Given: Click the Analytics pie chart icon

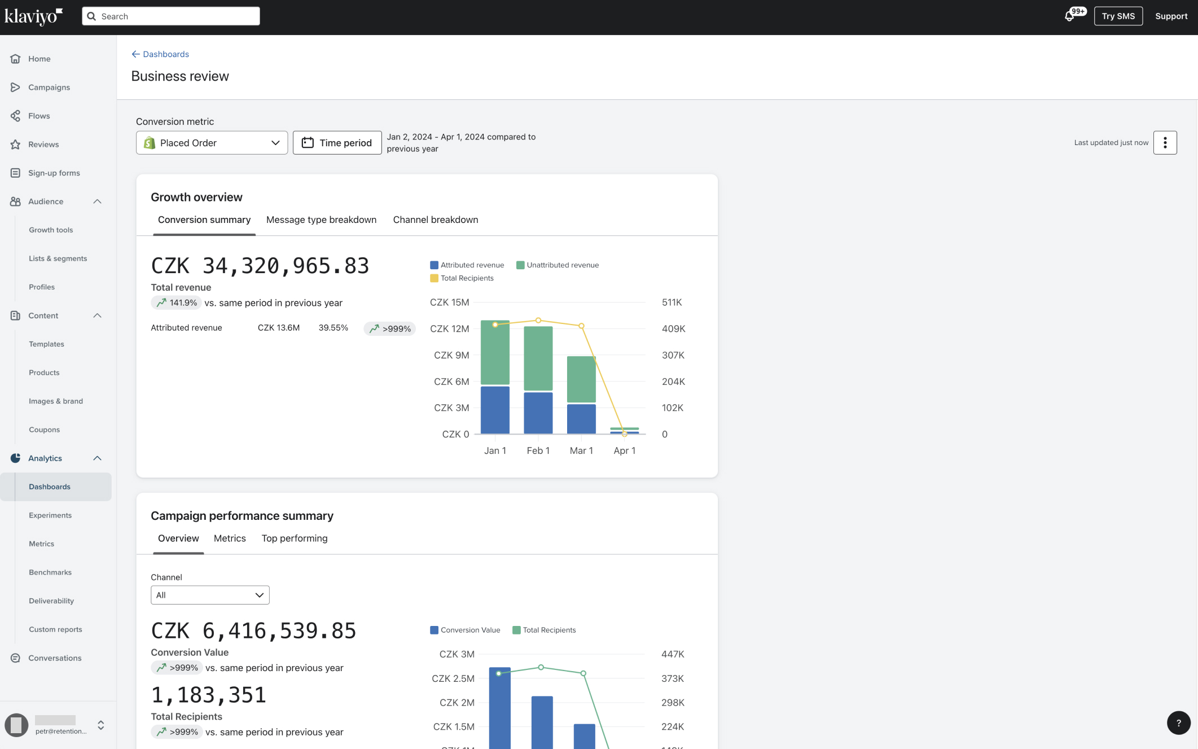Looking at the screenshot, I should 15,458.
